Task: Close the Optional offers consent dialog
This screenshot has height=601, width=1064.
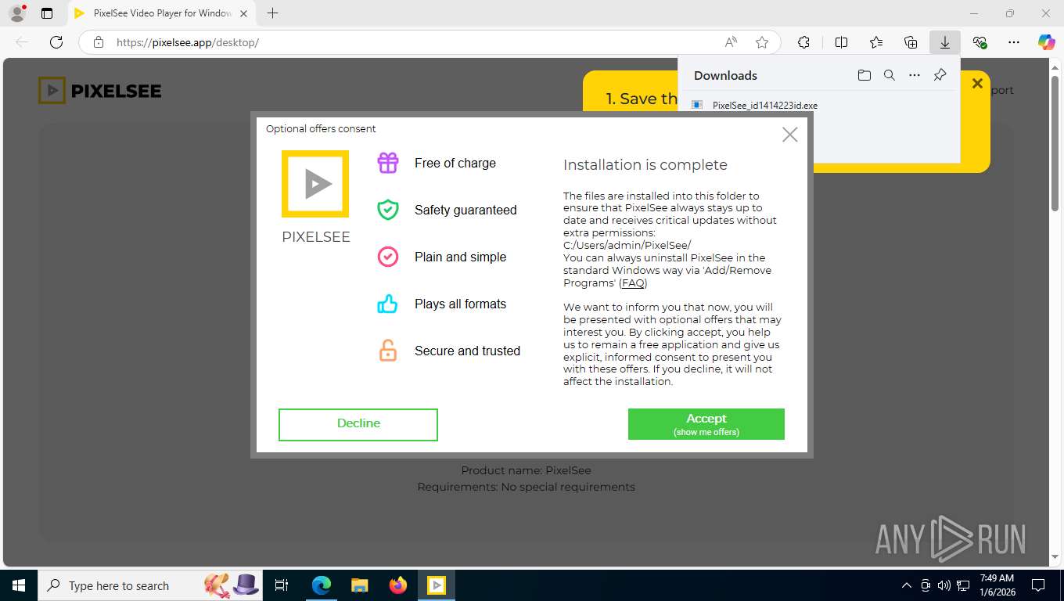Action: click(x=790, y=135)
